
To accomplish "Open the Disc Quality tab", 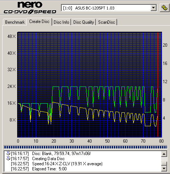I will click(x=84, y=22).
